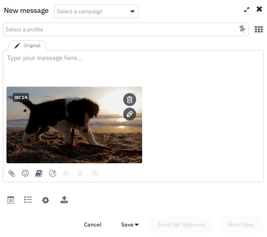The image size is (267, 237).
Task: Open the attached puppy video thumbnail
Action: coord(74,125)
